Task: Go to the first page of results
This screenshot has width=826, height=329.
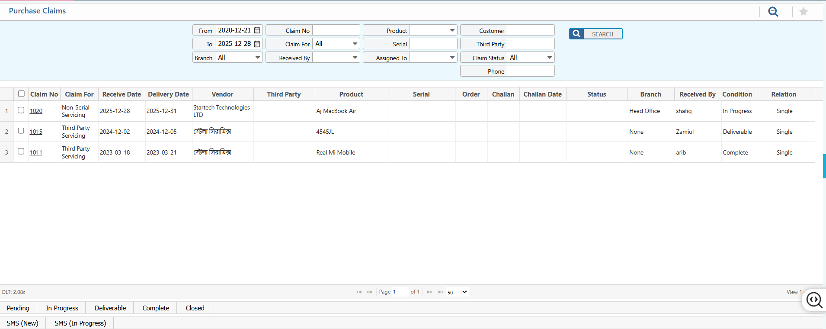Action: pos(359,292)
